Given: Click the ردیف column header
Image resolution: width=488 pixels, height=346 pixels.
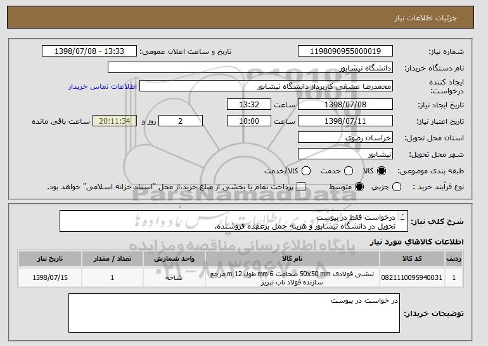Looking at the screenshot, I should [x=454, y=259].
